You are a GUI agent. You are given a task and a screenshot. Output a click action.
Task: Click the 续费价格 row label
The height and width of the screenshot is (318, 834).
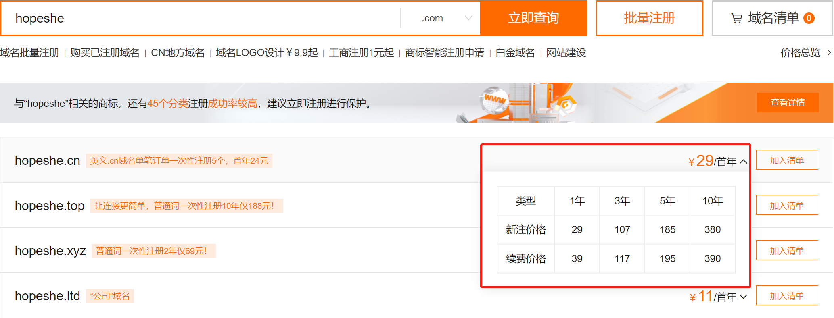click(x=526, y=258)
